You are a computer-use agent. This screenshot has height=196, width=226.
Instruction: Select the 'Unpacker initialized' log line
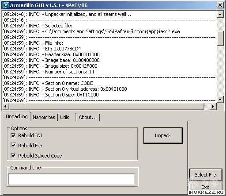click(x=67, y=14)
